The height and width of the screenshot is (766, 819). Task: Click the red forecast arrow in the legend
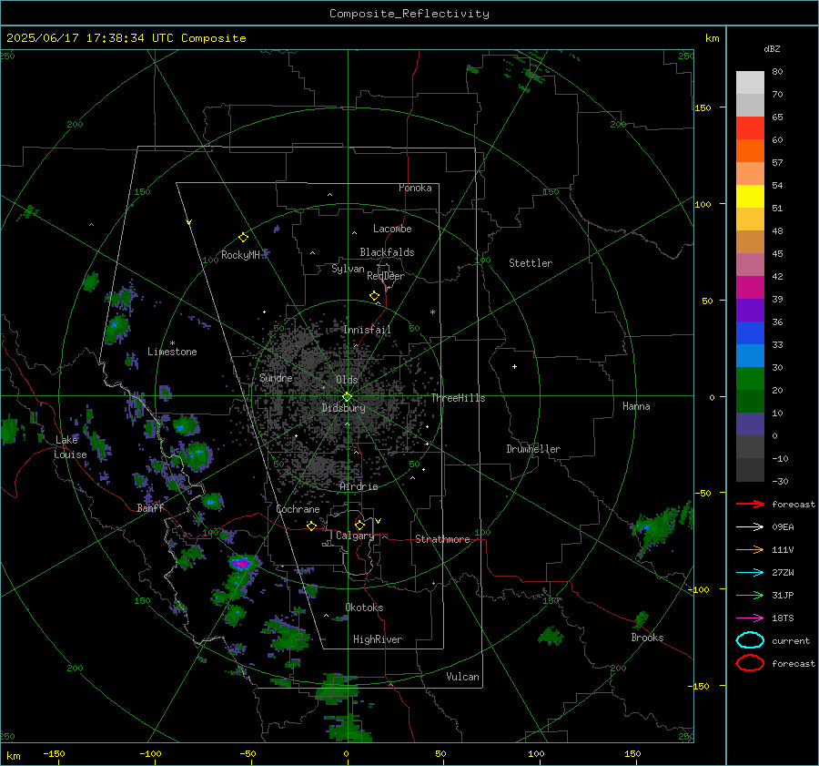point(750,504)
